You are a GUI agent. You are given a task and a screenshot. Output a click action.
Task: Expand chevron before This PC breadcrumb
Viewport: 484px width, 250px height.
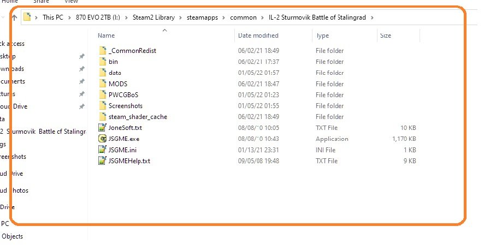pyautogui.click(x=37, y=17)
